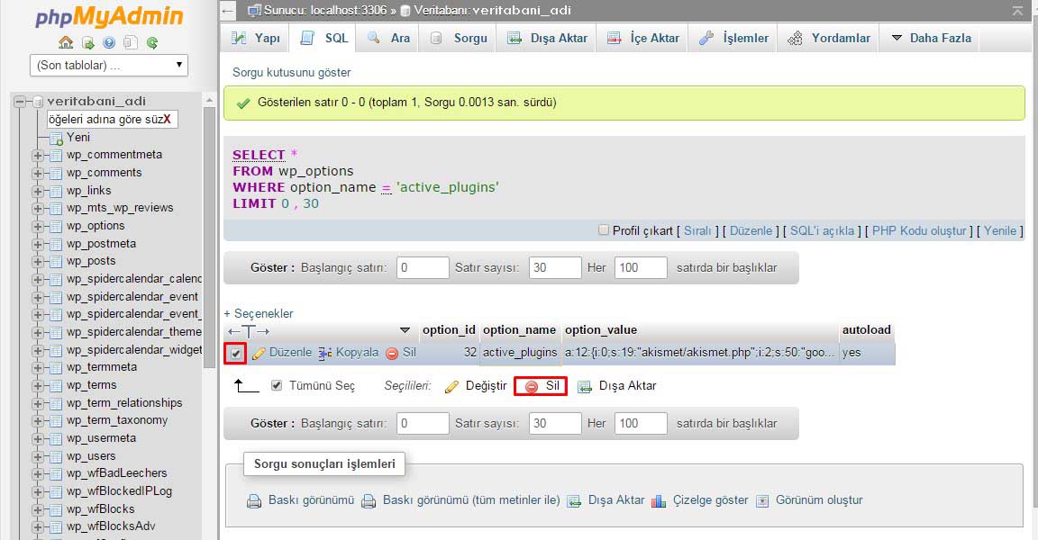This screenshot has width=1038, height=540.
Task: Enable the Profil çıkart checkbox
Action: (x=604, y=231)
